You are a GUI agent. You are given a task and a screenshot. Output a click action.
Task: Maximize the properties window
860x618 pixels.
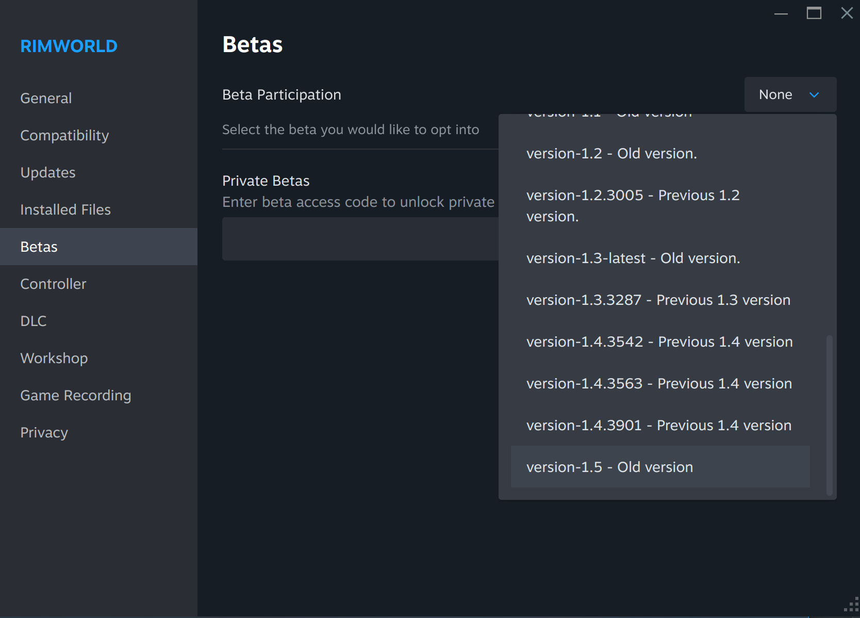814,13
